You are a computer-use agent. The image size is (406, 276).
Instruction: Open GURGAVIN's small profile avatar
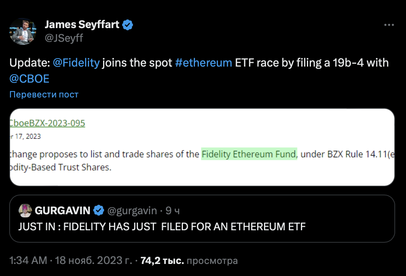25,211
